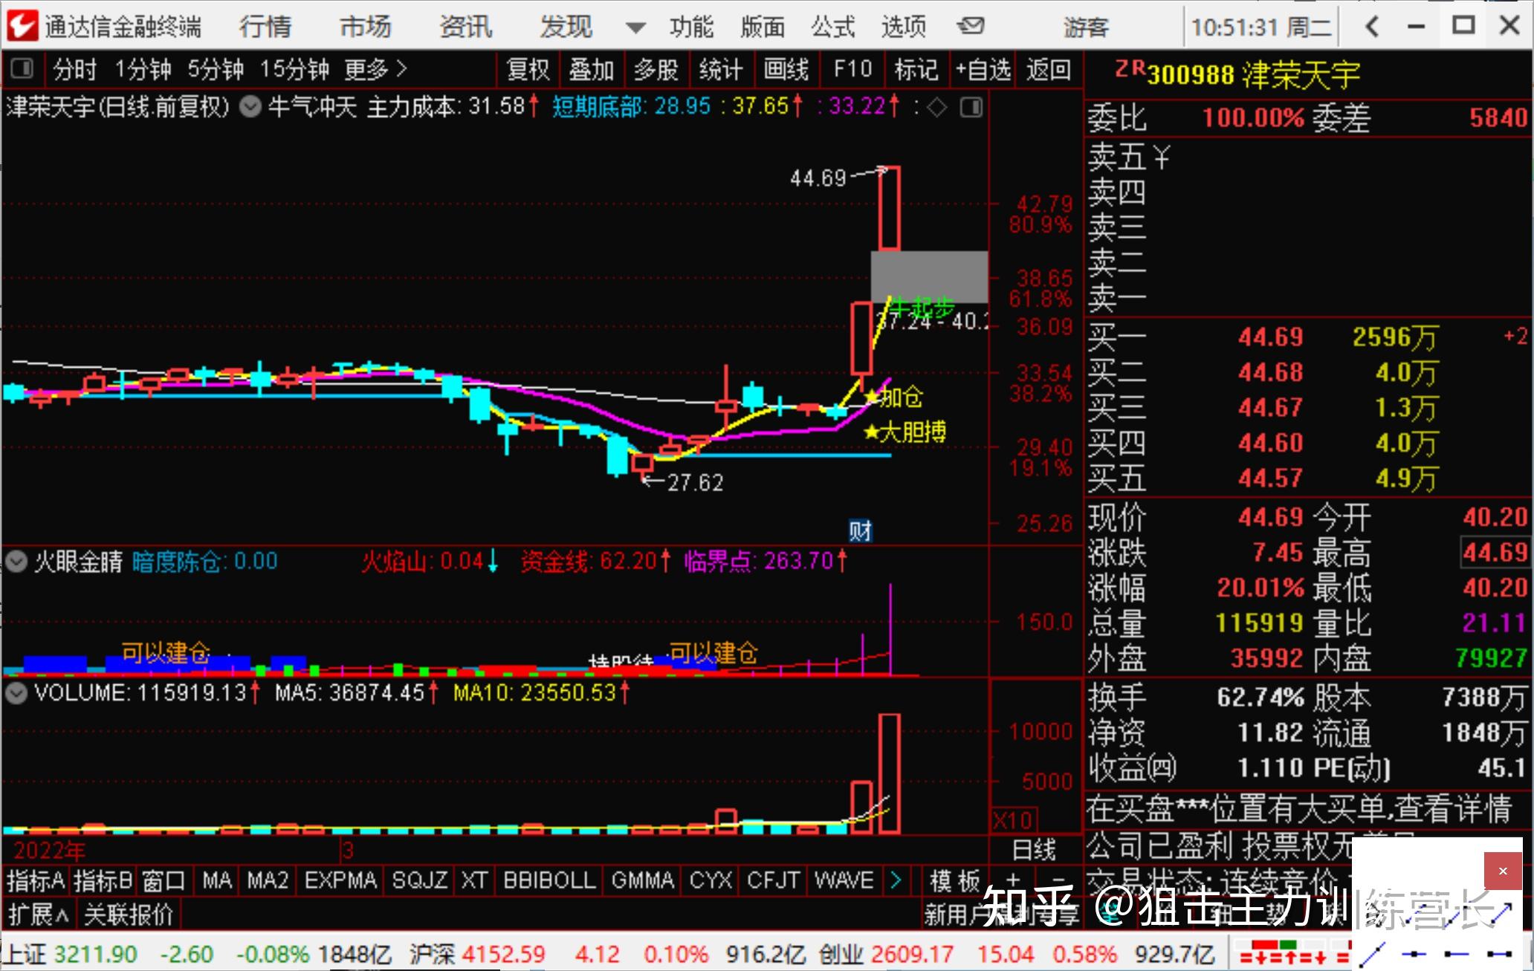Open the 火眼金睛 indicator dropdown arrow
This screenshot has width=1534, height=971.
point(16,561)
